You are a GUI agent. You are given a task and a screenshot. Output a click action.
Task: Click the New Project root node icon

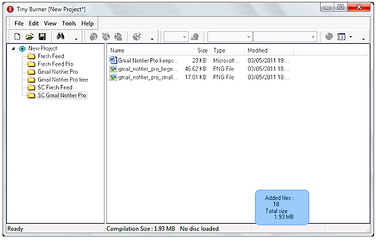(x=23, y=49)
